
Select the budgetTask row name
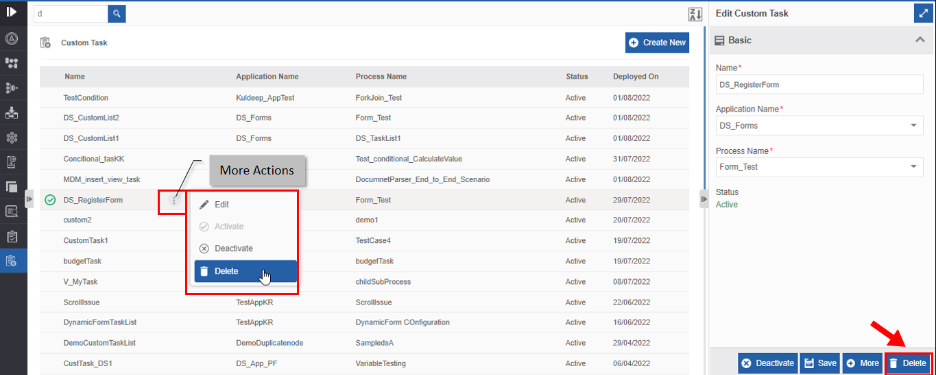click(x=82, y=261)
